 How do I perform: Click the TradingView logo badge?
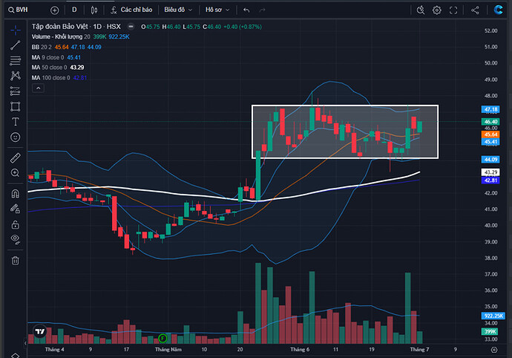click(x=40, y=332)
